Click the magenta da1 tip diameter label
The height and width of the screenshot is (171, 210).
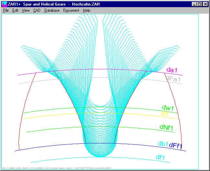172,70
